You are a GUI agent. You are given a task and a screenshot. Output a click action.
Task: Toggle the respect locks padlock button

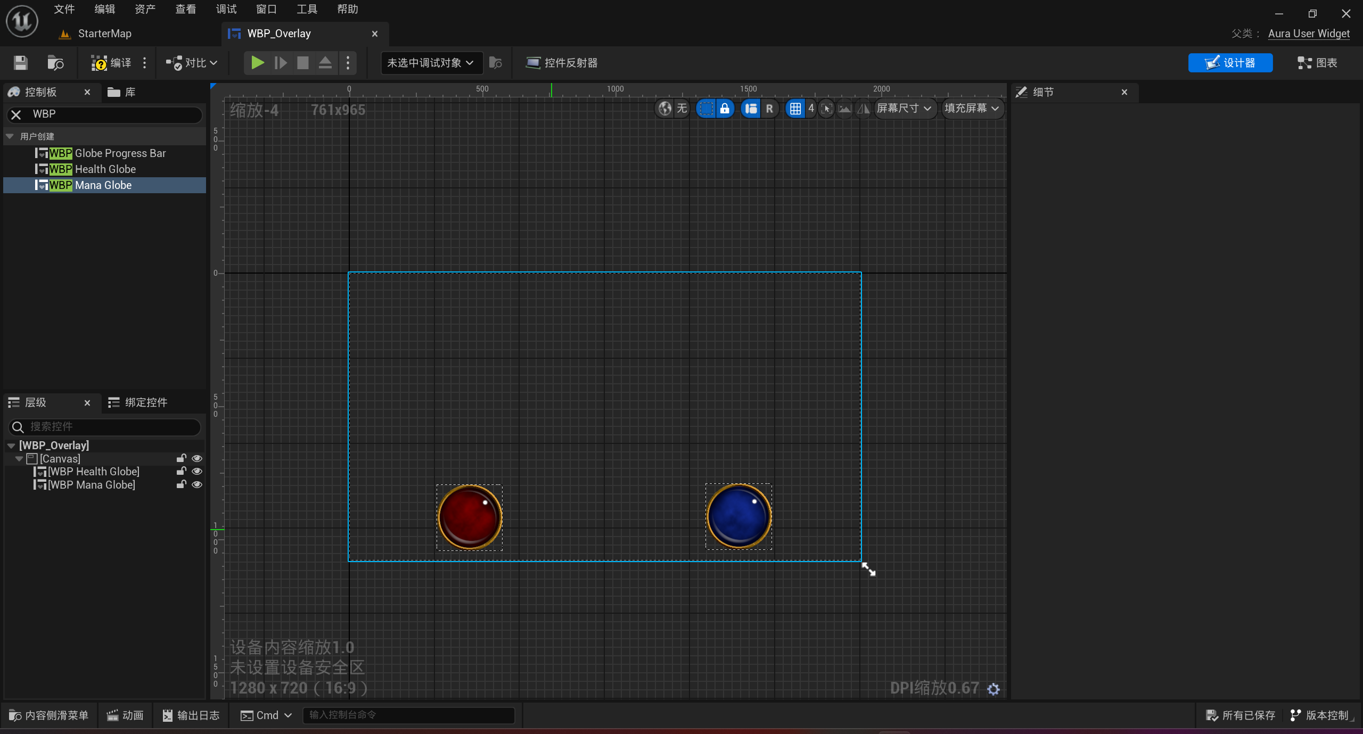725,109
